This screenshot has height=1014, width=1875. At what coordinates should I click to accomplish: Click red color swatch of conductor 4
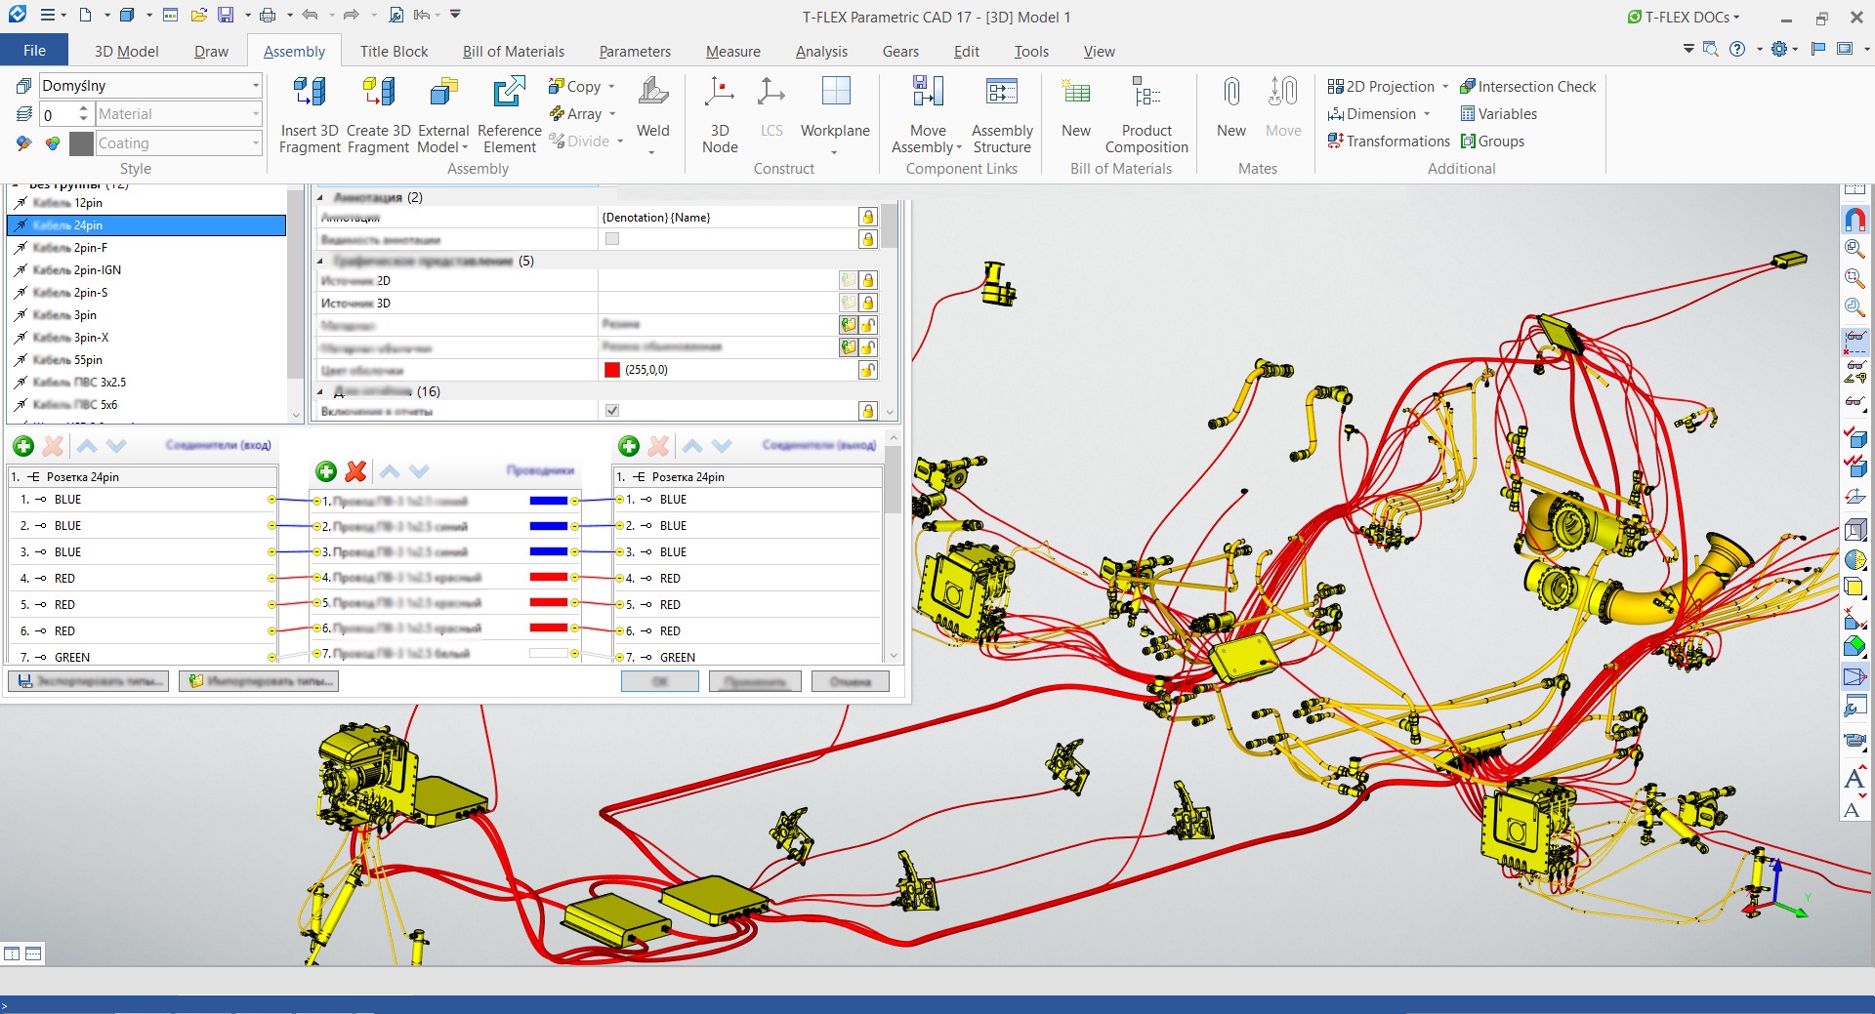tap(548, 578)
